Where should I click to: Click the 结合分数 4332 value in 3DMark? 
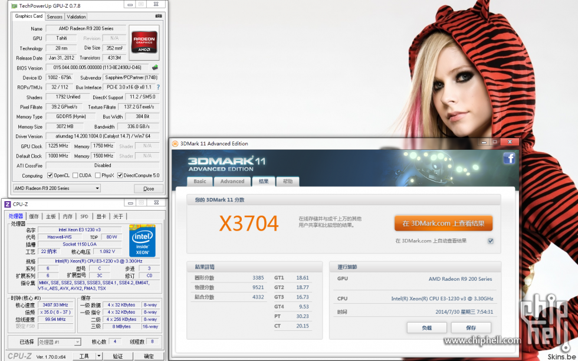(258, 297)
